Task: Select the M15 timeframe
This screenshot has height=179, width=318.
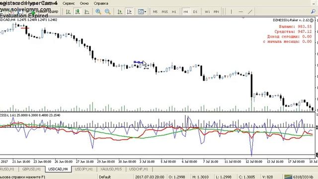Action: tap(164, 12)
